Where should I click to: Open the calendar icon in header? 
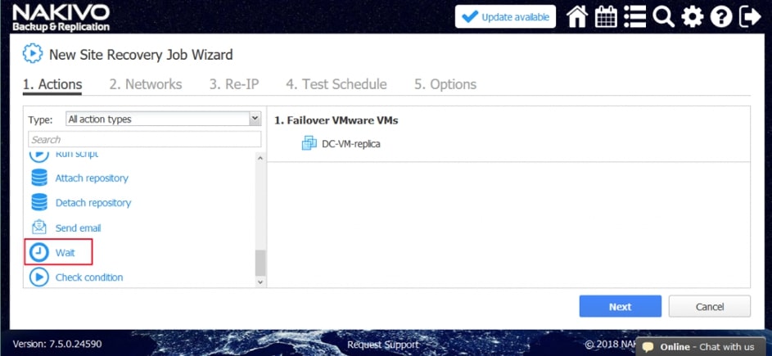pos(606,17)
